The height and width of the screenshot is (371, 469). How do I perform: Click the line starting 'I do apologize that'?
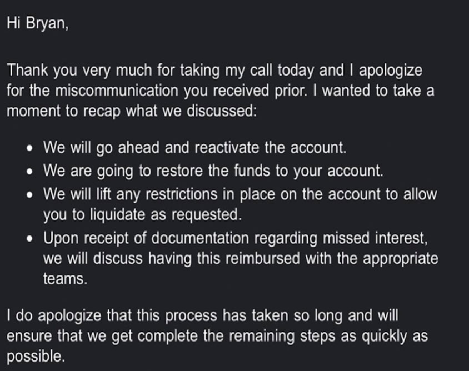[x=202, y=316]
